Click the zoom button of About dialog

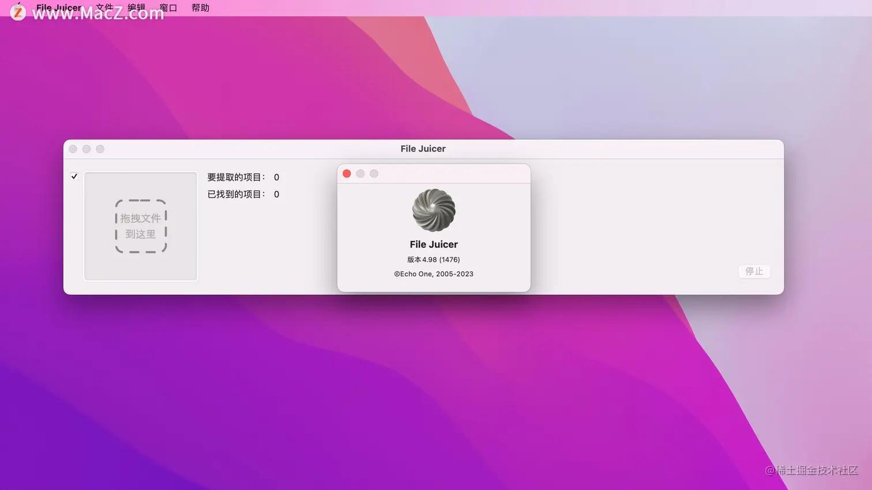coord(374,173)
